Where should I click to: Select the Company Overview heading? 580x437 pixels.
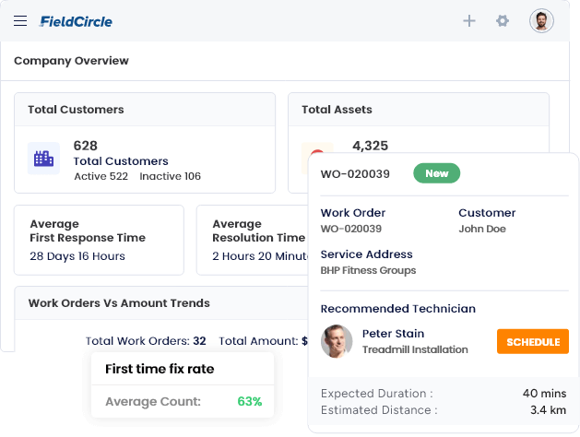71,61
